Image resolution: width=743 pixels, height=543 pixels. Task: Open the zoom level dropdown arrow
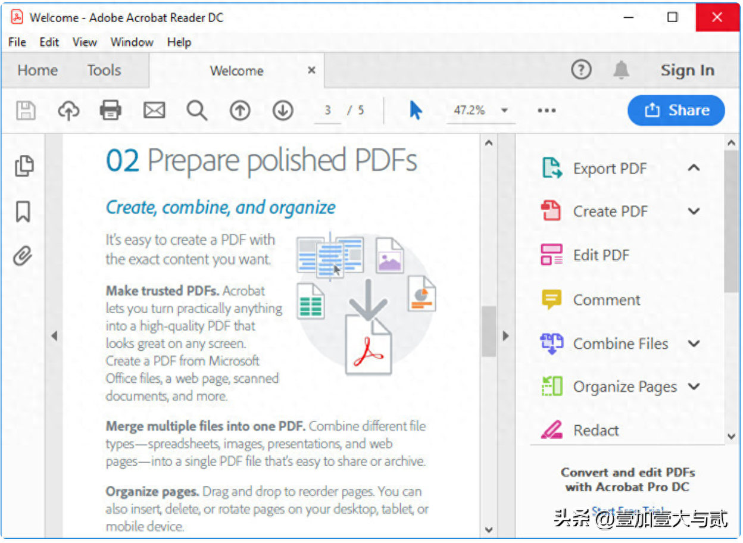(x=504, y=111)
